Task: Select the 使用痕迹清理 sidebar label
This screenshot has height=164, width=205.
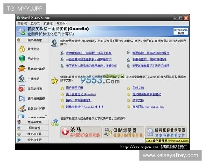Action: pyautogui.click(x=36, y=99)
